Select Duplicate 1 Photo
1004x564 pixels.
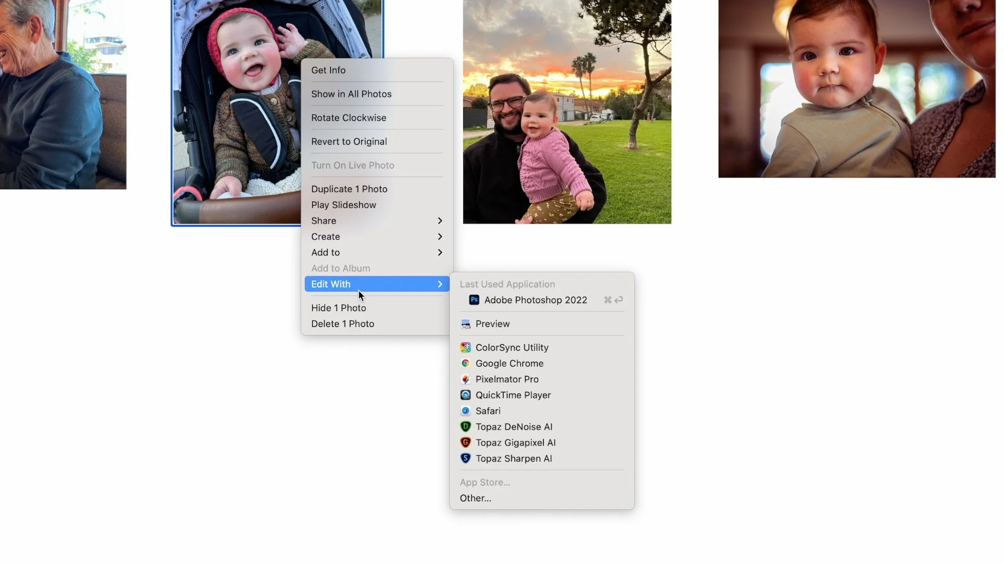click(x=349, y=189)
